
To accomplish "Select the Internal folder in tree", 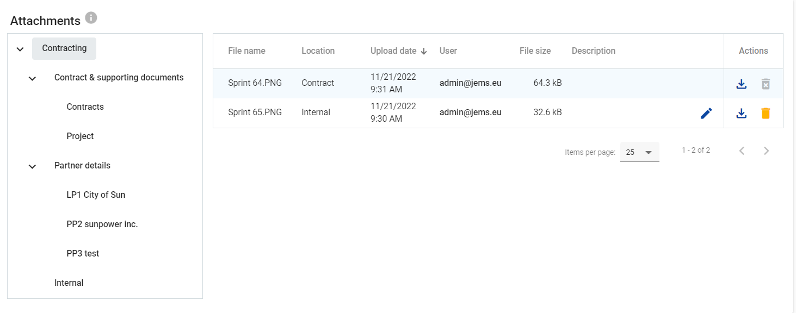I will point(69,283).
